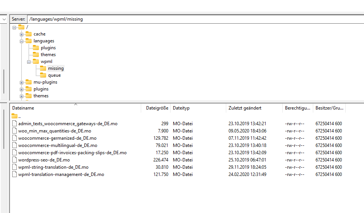Image resolution: width=364 pixels, height=213 pixels.
Task: Click the date 24.02.2020 12:31:49
Action: (x=247, y=174)
